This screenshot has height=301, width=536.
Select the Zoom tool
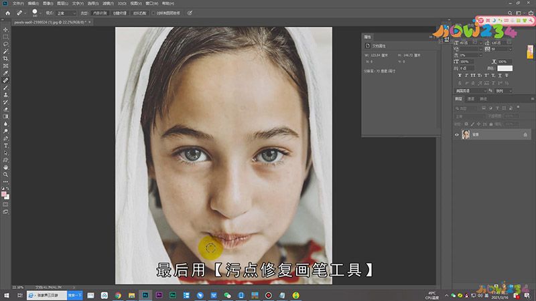tap(5, 175)
